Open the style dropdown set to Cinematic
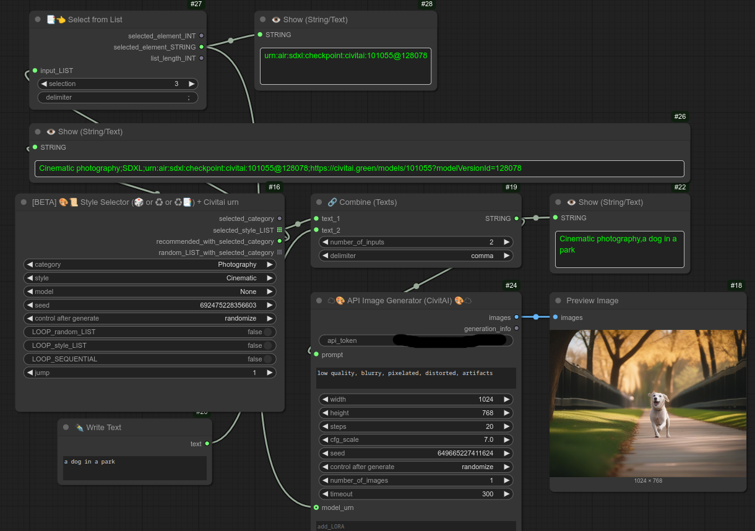 coord(150,278)
